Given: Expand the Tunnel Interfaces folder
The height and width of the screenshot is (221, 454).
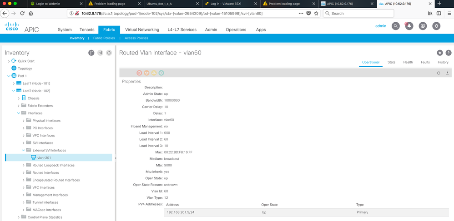Looking at the screenshot, I should click(24, 202).
